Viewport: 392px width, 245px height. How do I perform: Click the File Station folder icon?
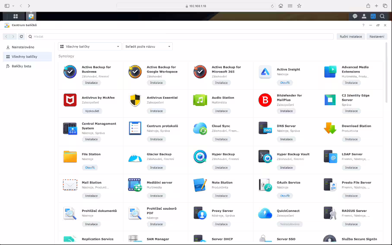point(70,157)
